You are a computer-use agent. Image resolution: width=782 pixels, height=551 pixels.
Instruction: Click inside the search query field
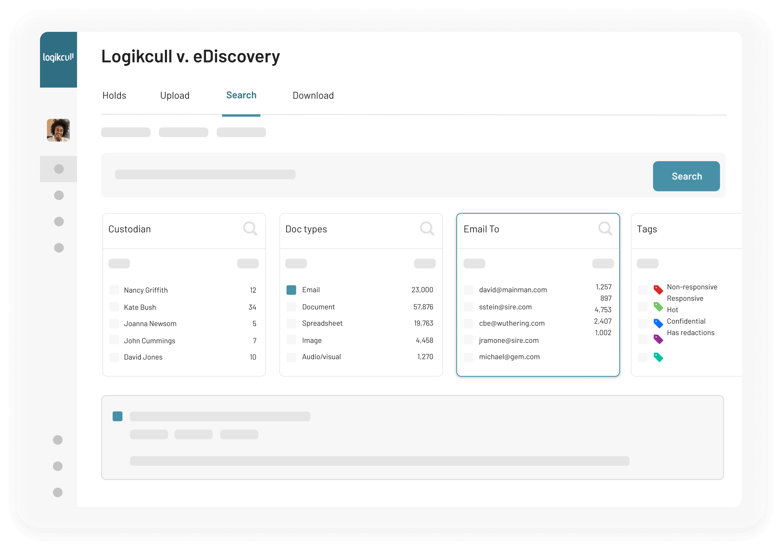coord(205,175)
